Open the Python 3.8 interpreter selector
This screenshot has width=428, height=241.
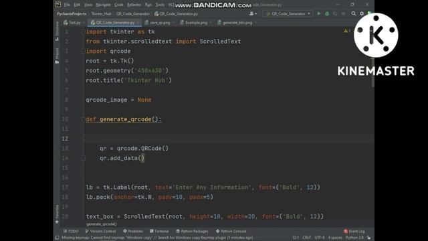click(x=354, y=238)
